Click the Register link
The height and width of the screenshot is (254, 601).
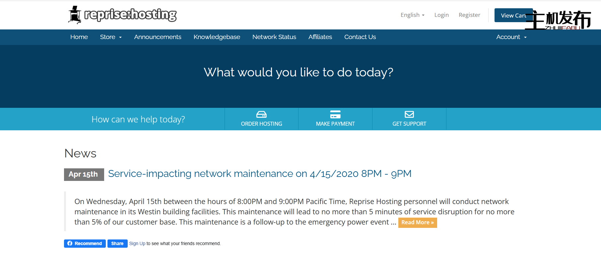point(469,15)
